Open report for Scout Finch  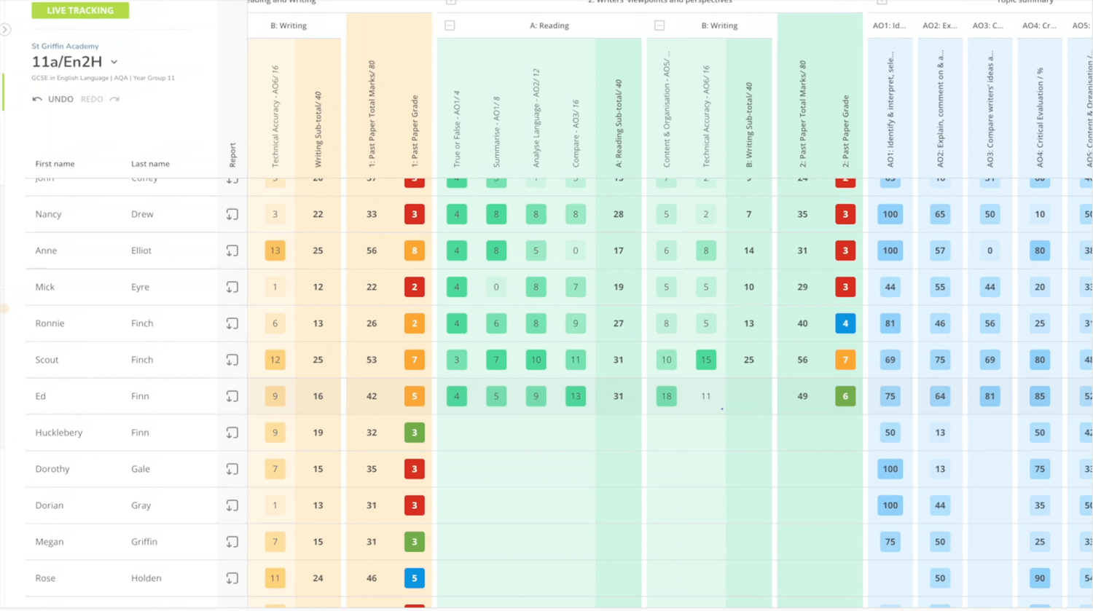[x=232, y=360]
